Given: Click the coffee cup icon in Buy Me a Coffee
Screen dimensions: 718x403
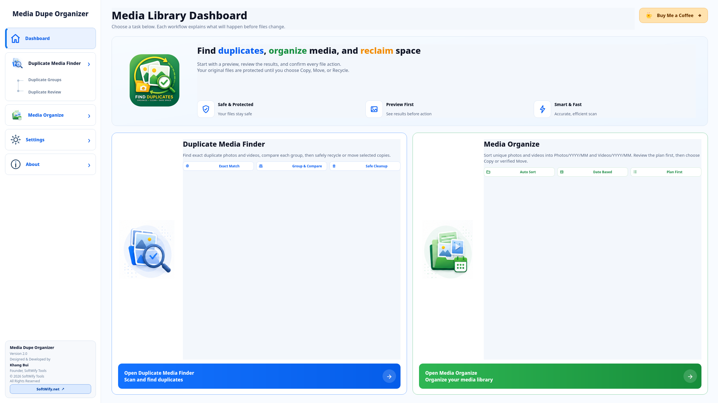Looking at the screenshot, I should click(x=649, y=15).
